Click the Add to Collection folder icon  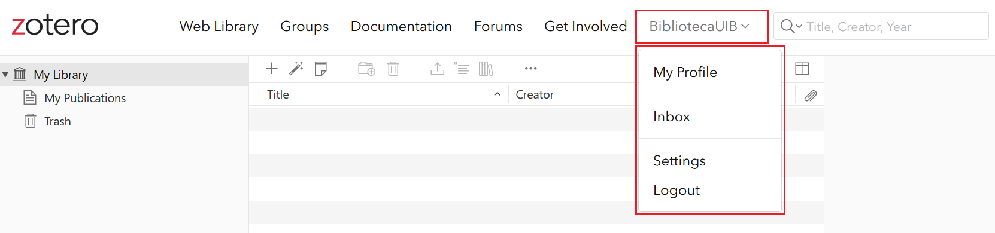click(366, 69)
